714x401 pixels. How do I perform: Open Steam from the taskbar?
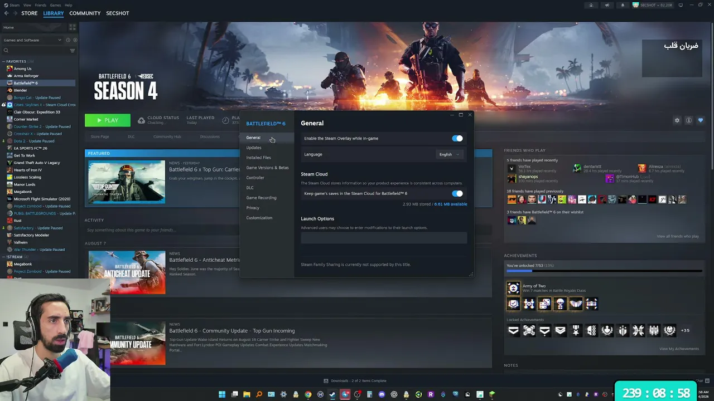pyautogui.click(x=332, y=395)
